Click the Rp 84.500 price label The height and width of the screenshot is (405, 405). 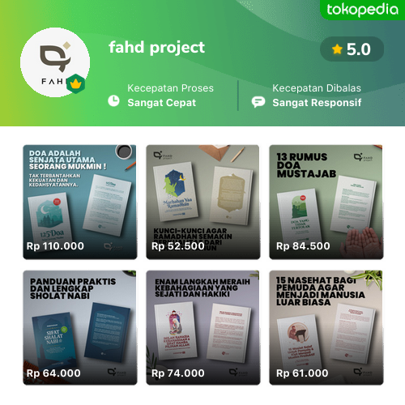[x=303, y=246]
